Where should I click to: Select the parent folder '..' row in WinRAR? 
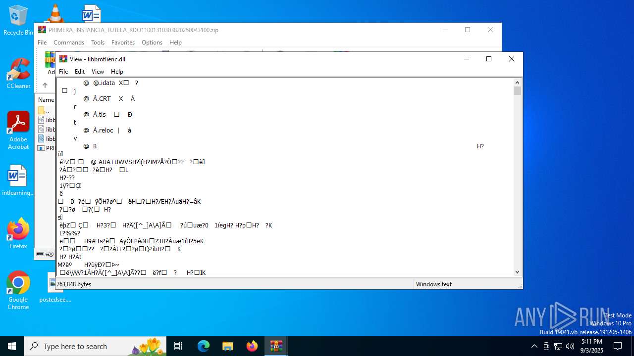tap(46, 111)
